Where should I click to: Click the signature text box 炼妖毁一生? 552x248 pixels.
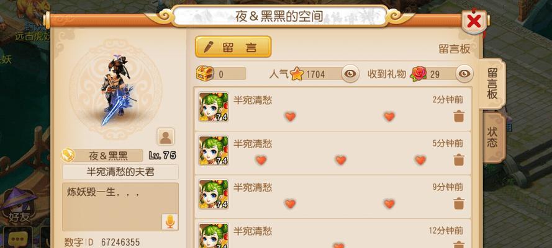tap(120, 206)
